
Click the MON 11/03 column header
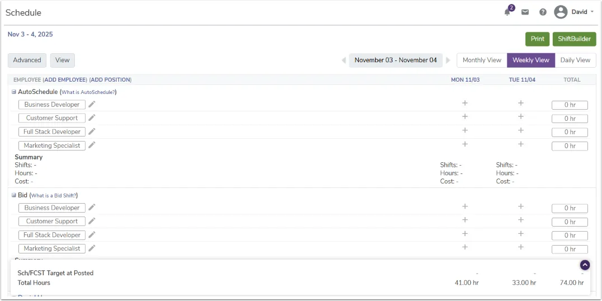pos(465,80)
